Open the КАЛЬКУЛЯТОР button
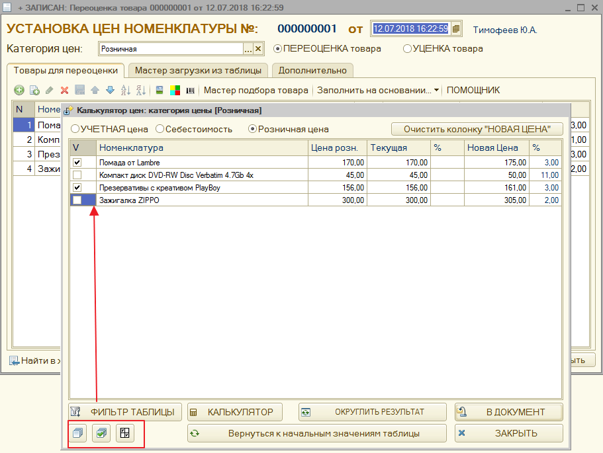603x453 pixels. 235,412
